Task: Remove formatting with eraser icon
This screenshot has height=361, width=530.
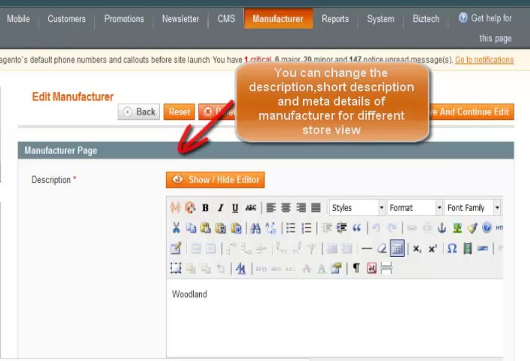Action: (382, 249)
